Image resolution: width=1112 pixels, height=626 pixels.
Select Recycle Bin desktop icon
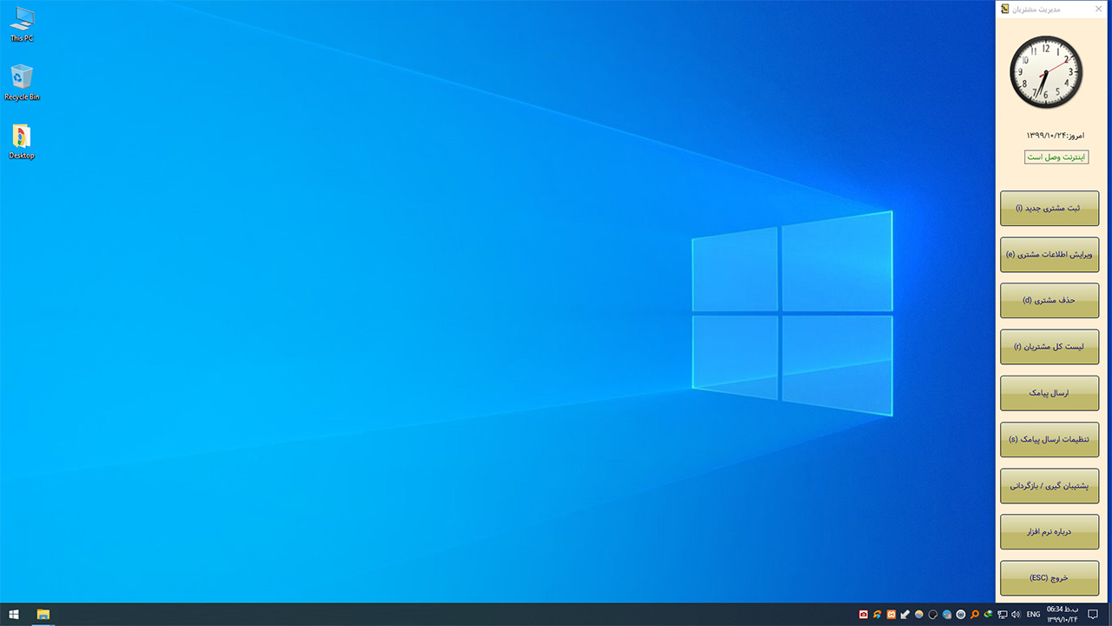[22, 83]
